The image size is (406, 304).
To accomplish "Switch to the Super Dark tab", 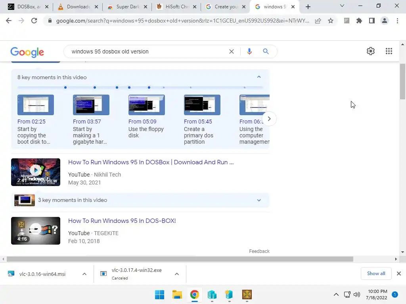I will pyautogui.click(x=128, y=7).
